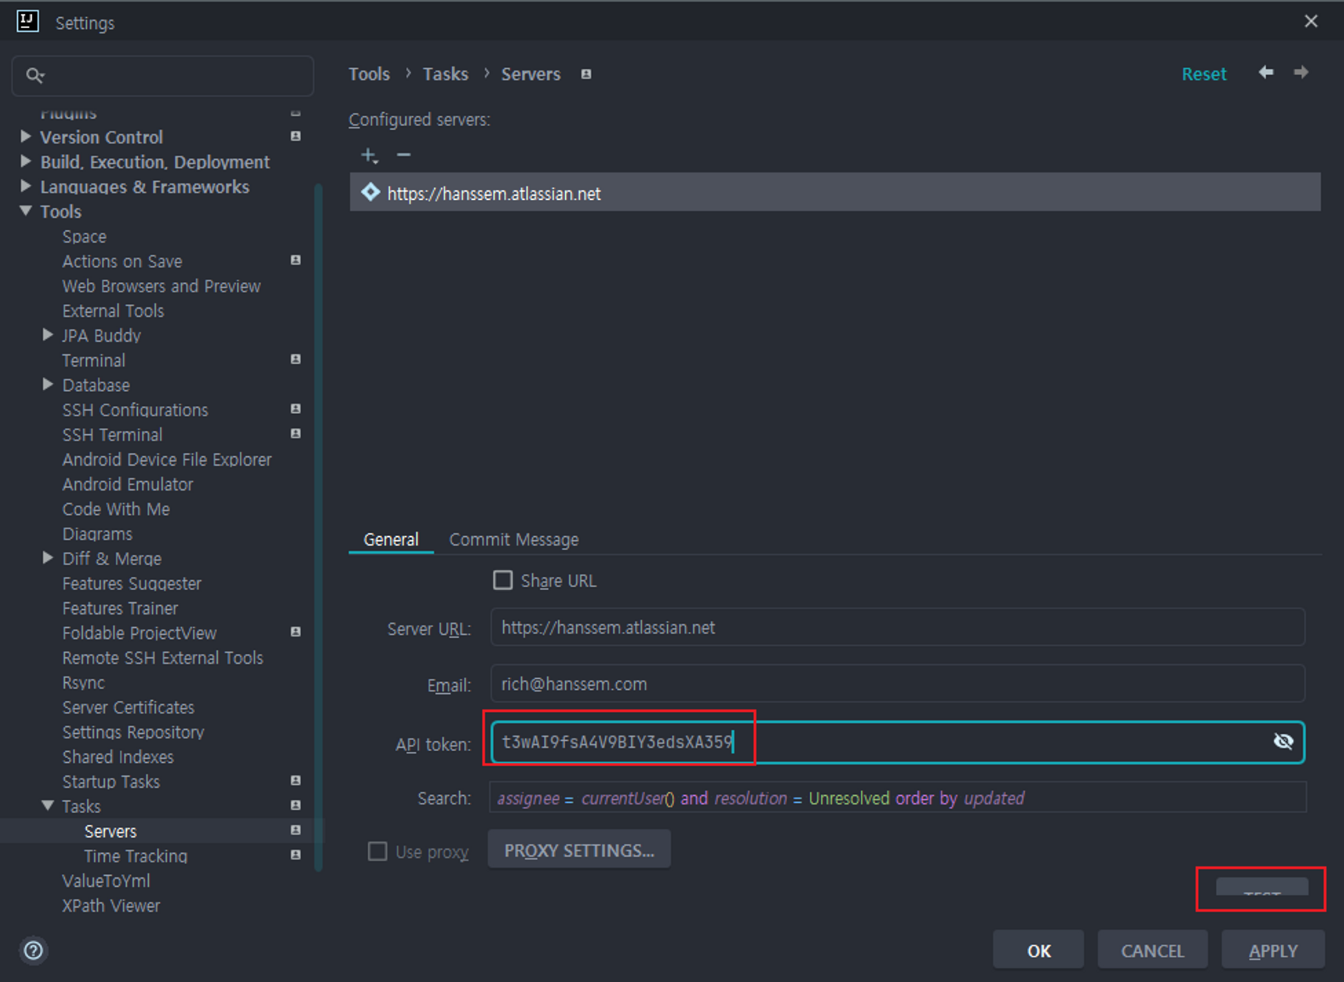Screen dimensions: 1344x982
Task: Click the PROXY SETTINGS button
Action: [x=579, y=850]
